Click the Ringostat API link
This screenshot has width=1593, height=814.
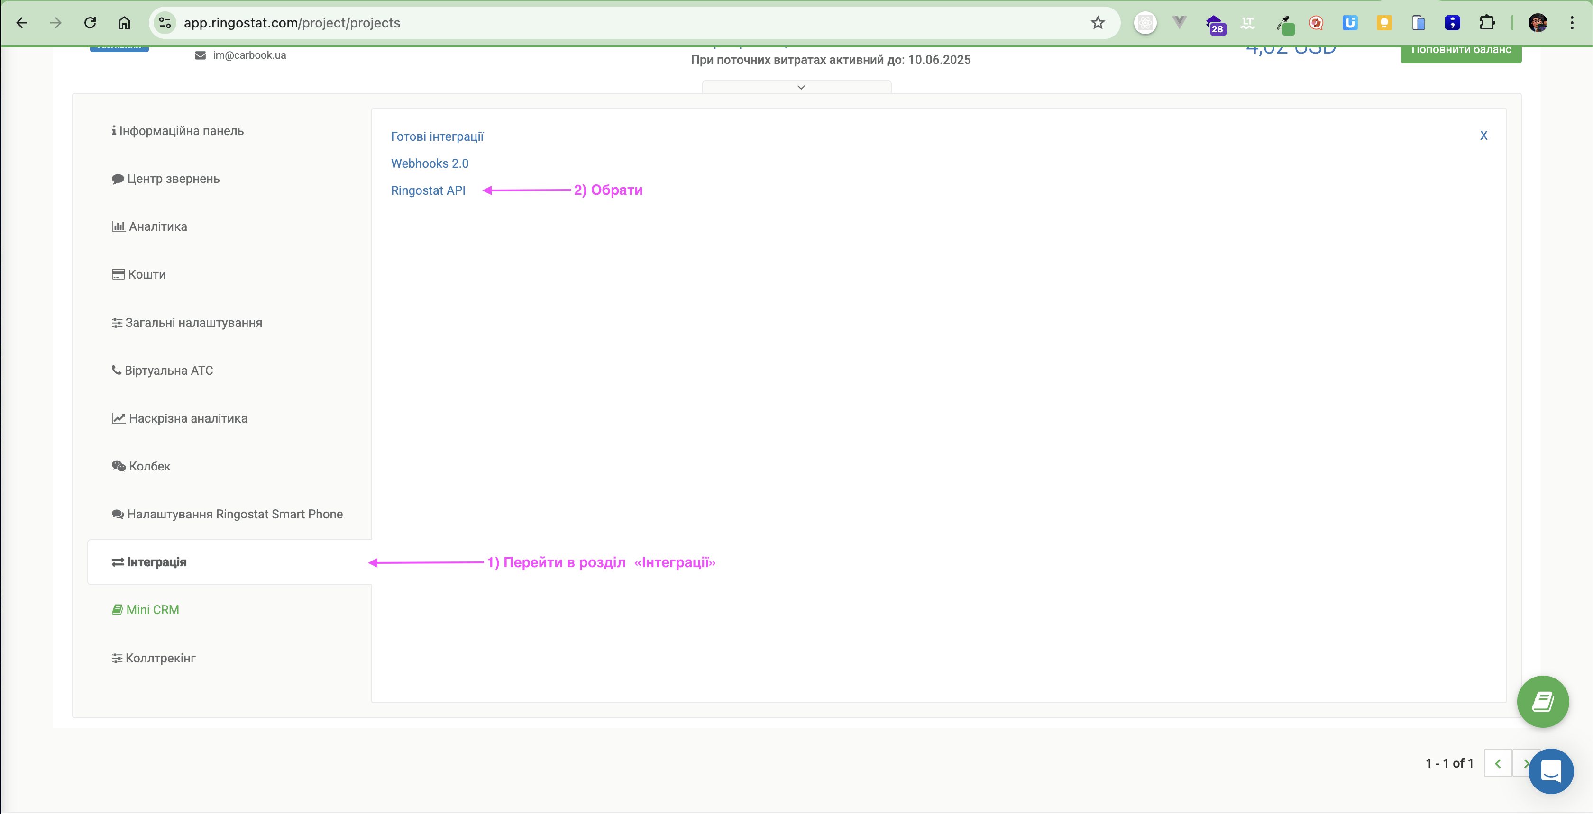(428, 190)
